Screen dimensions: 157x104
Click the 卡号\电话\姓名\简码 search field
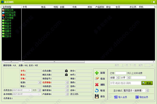tap(125, 83)
